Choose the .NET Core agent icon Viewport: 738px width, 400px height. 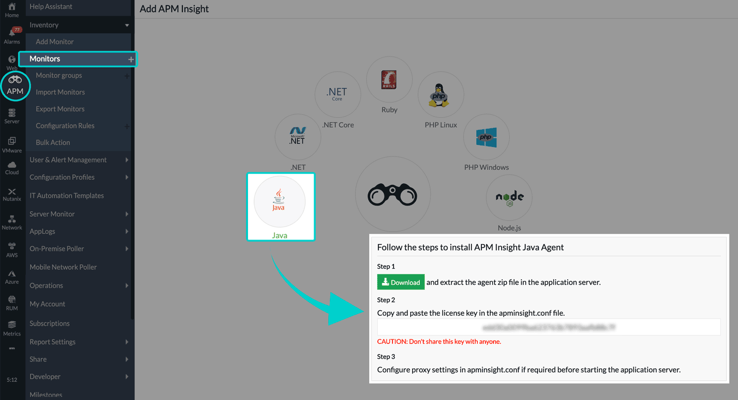337,94
